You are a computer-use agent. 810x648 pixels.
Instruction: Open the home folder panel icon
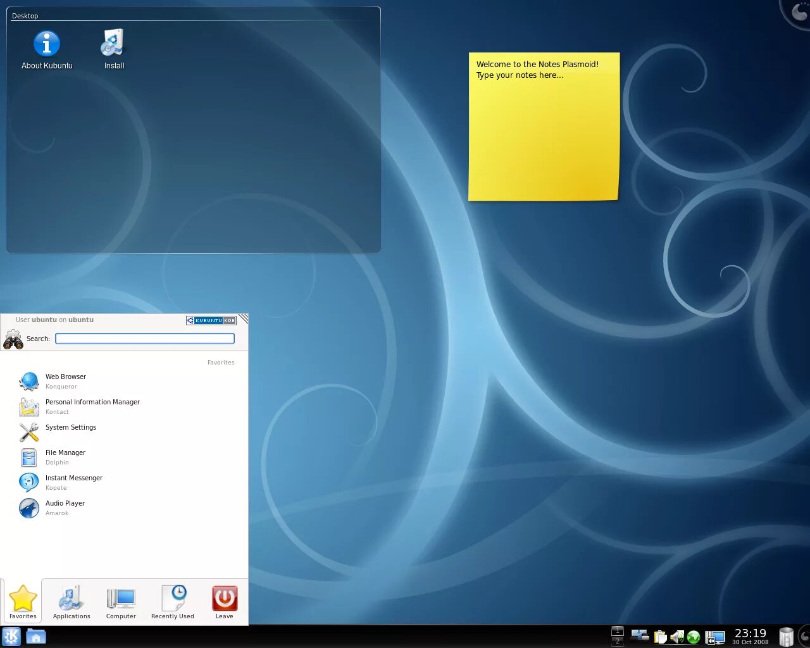click(36, 636)
